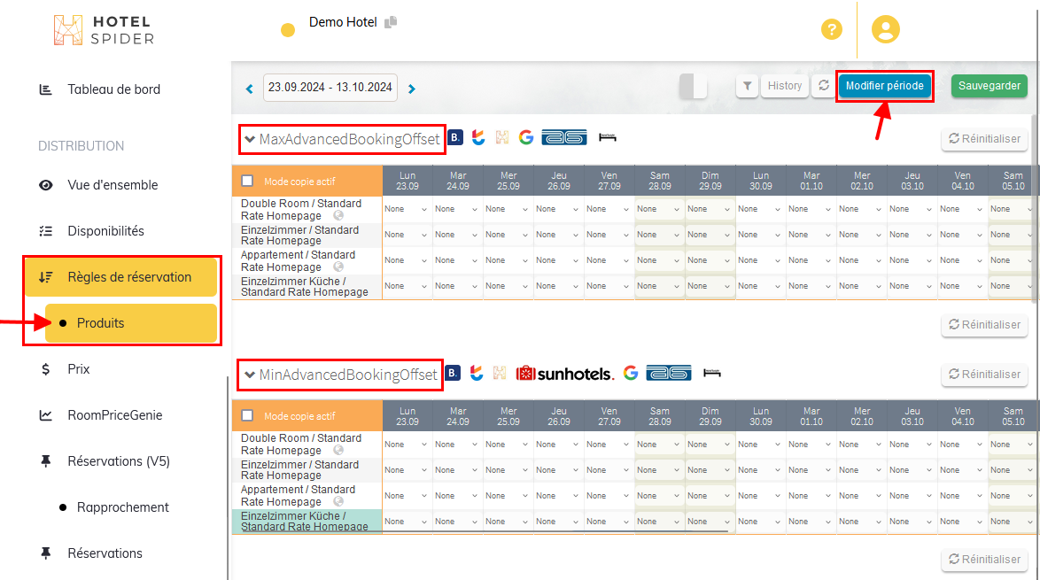Enable Mode copie actif in MaxAdvancedBookingOffset table
This screenshot has width=1040, height=580.
point(247,182)
